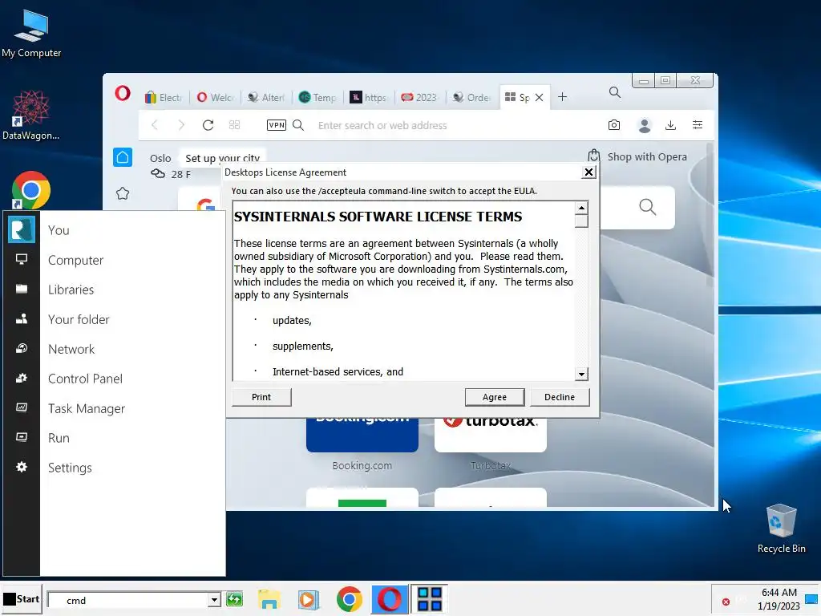The image size is (821, 616).
Task: Click Shop with Opera link
Action: tap(647, 156)
